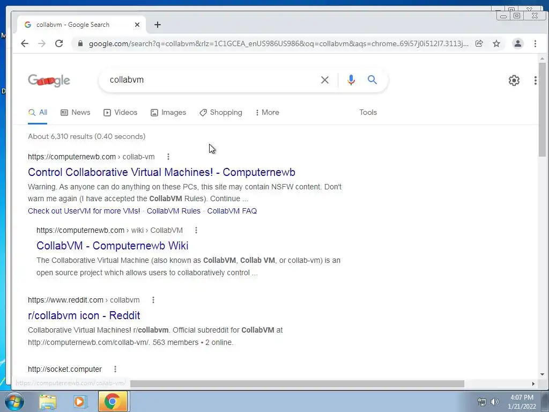
Task: View site information via the lock icon
Action: (x=80, y=43)
